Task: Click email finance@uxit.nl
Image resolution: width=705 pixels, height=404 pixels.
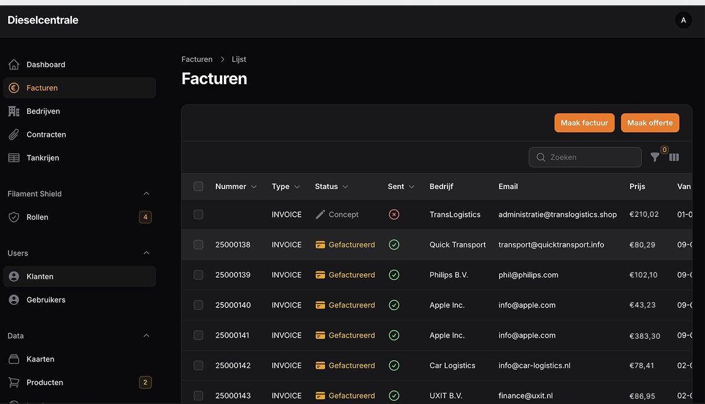Action: click(x=526, y=396)
